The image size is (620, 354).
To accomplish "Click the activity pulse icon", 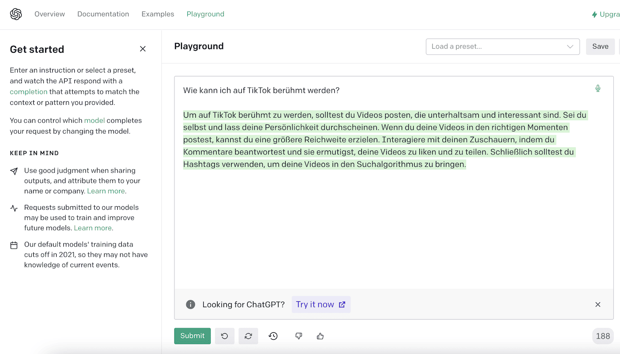I will click(x=14, y=208).
